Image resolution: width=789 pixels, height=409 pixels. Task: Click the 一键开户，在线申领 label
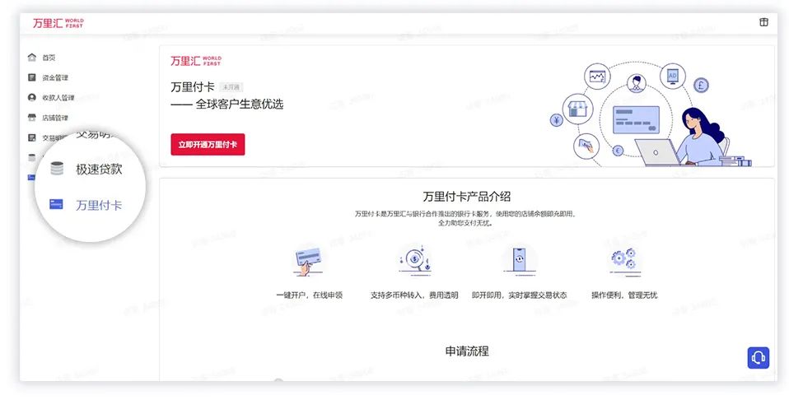click(x=310, y=295)
